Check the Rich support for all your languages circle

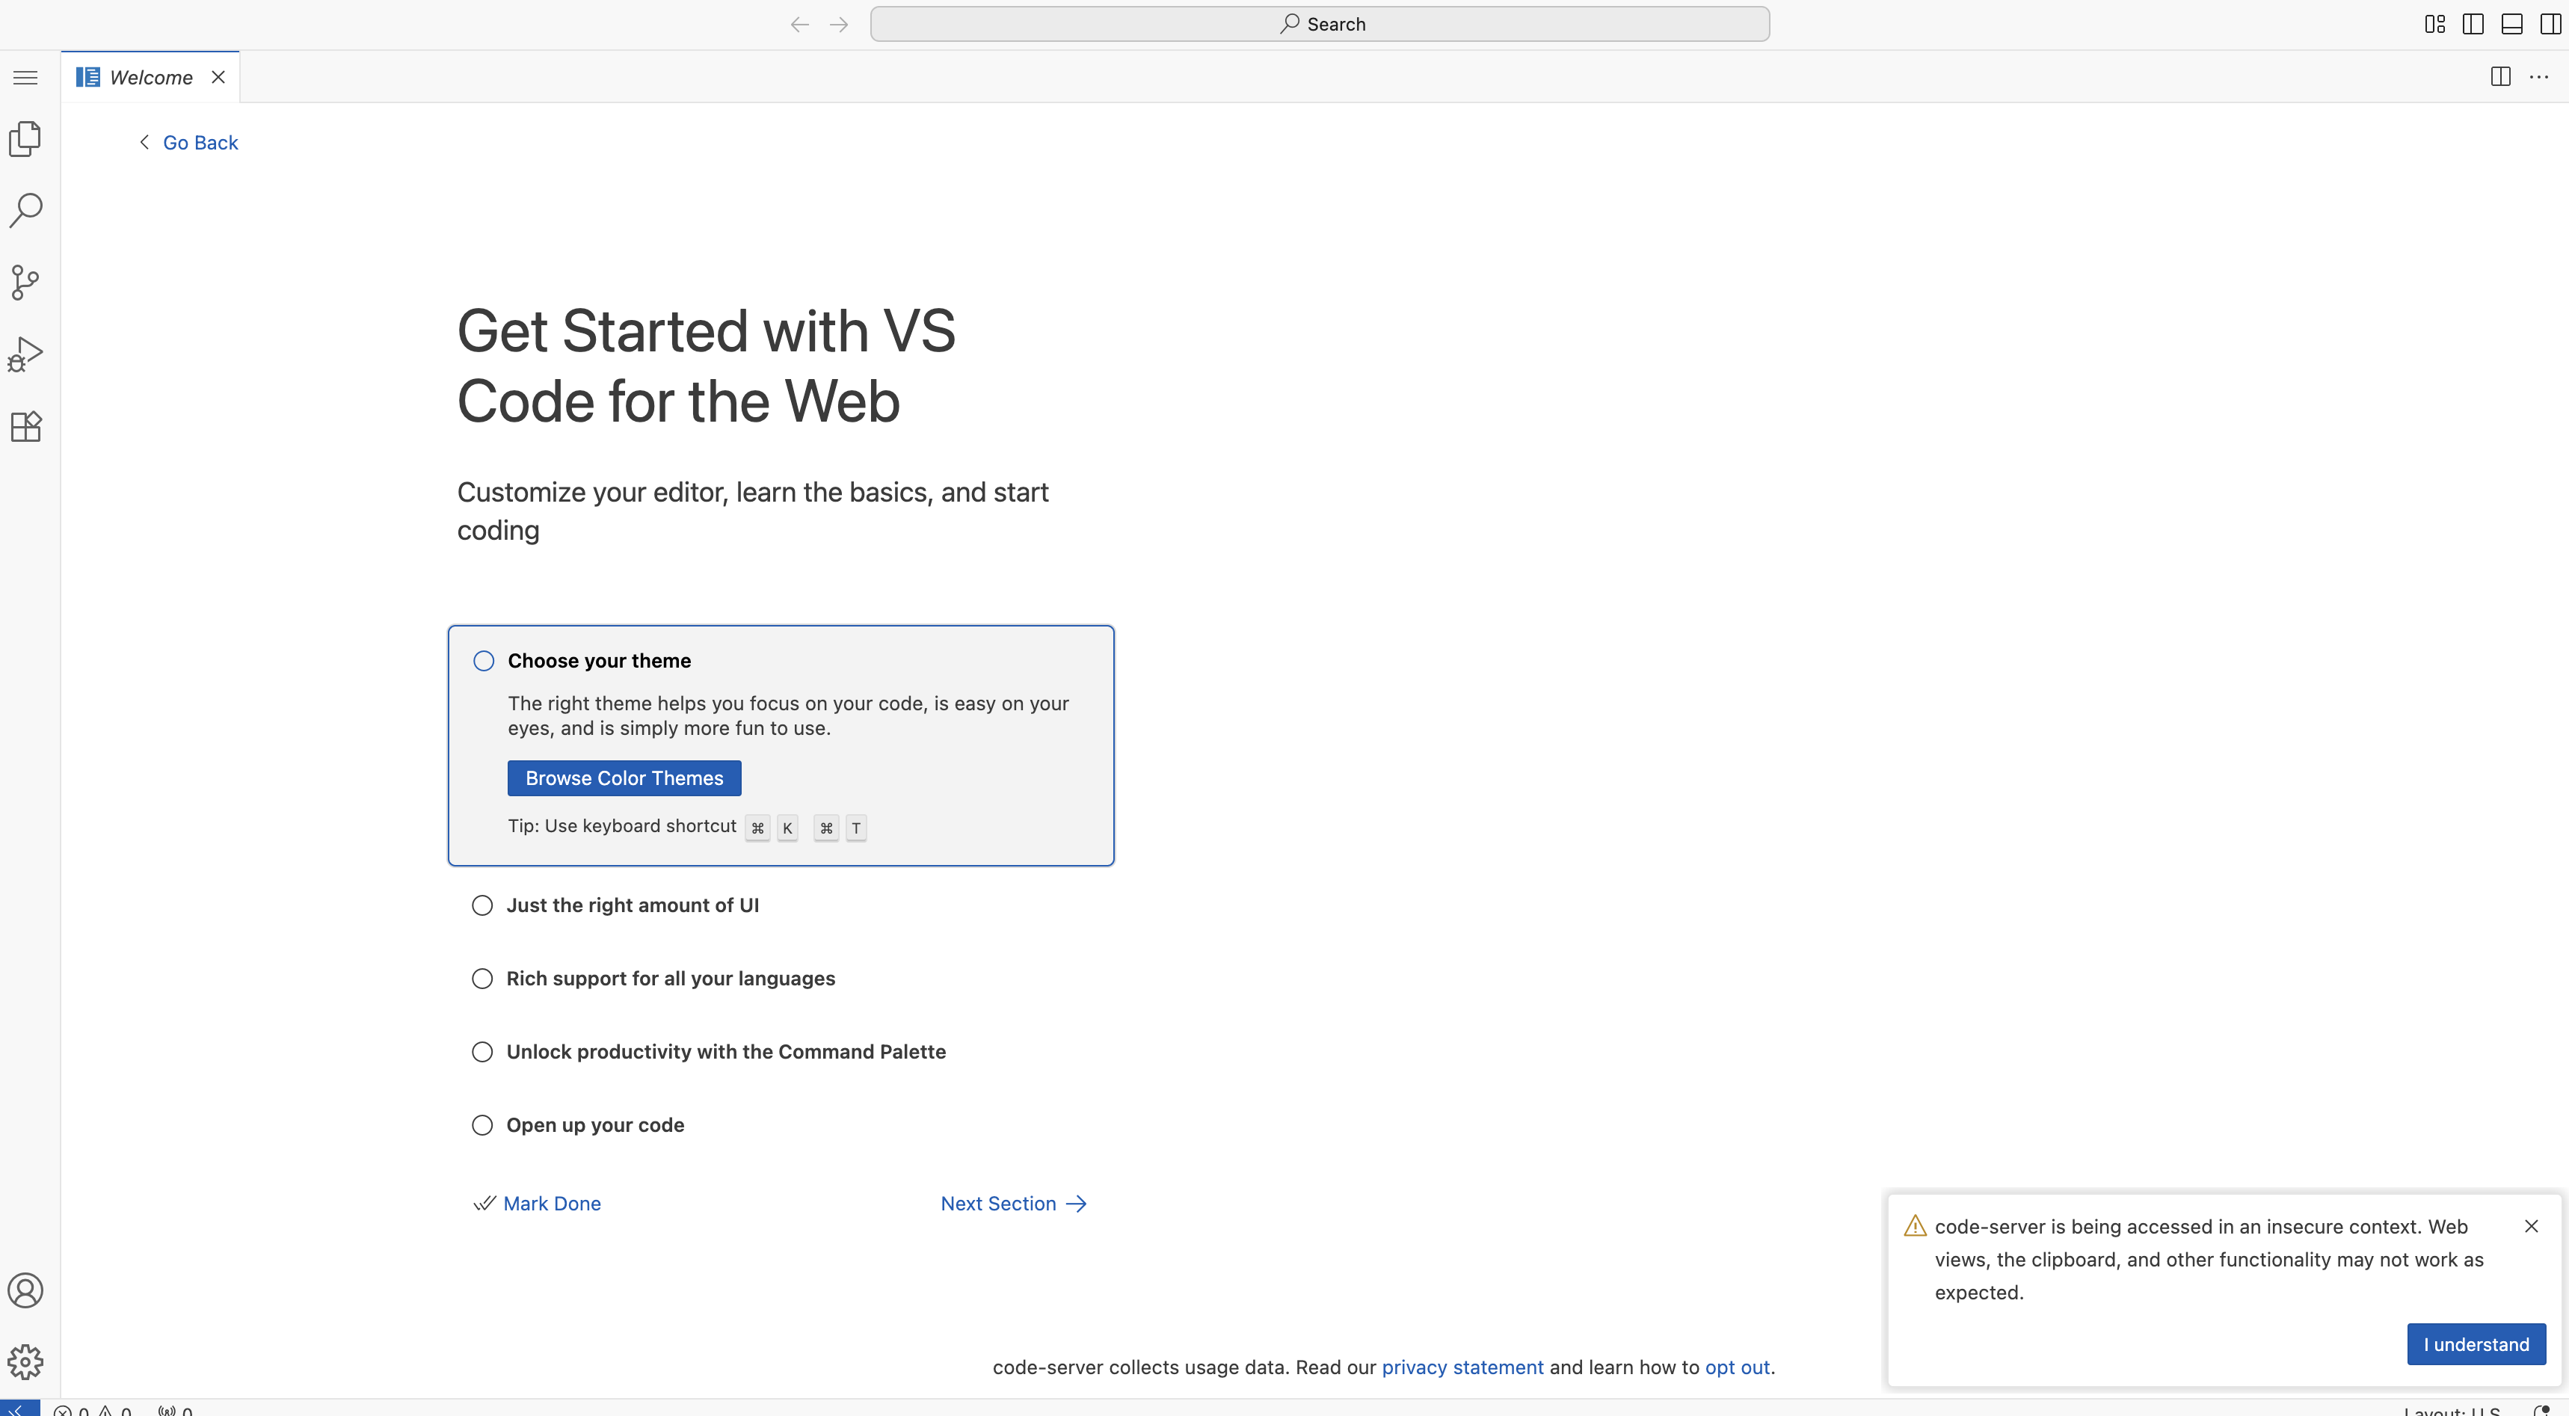[483, 978]
